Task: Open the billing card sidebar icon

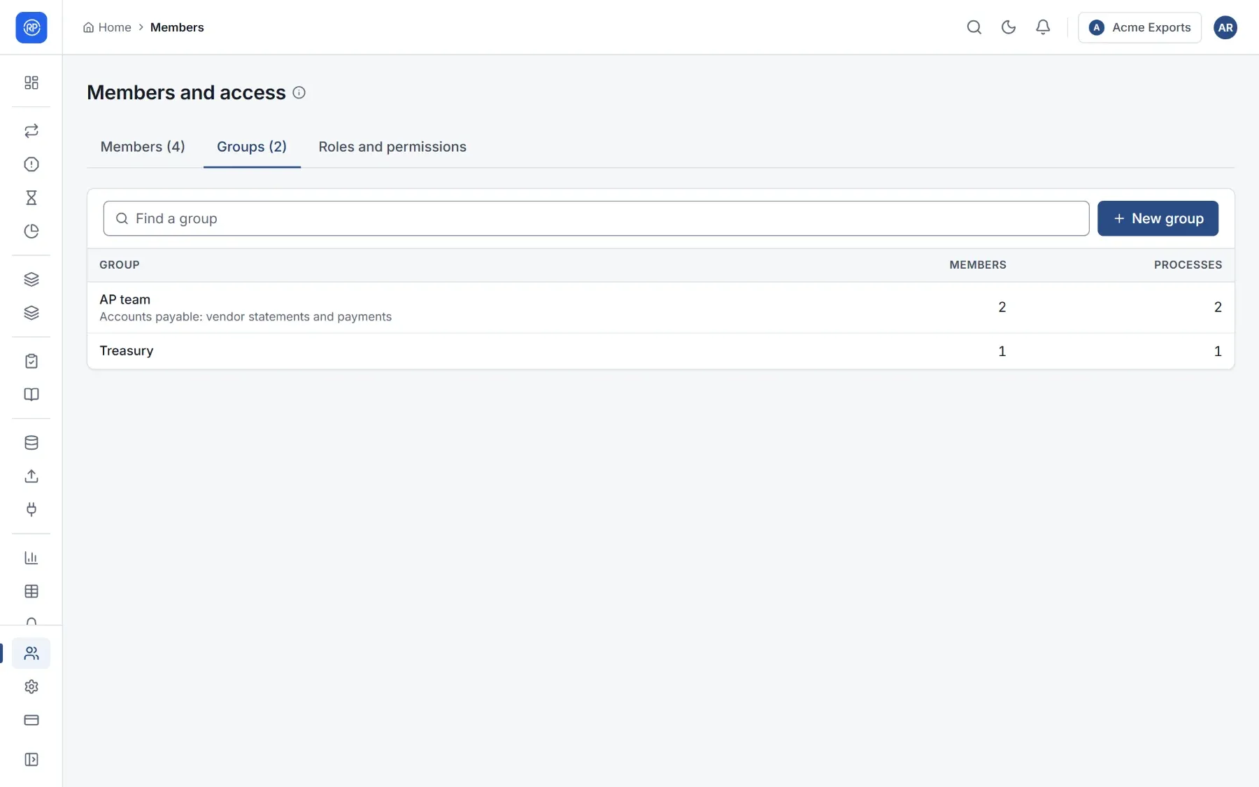Action: [31, 720]
